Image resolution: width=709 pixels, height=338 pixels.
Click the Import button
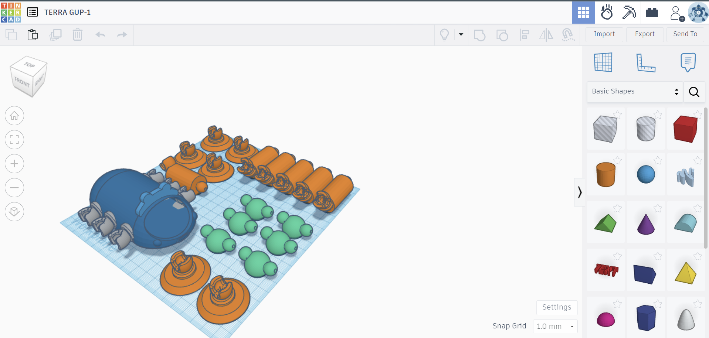point(604,34)
